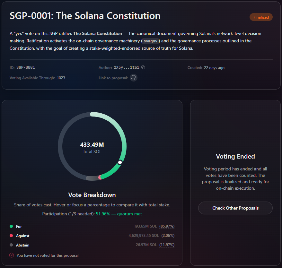Image resolution: width=282 pixels, height=268 pixels.
Task: Click the For label in vote legend
Action: point(19,227)
